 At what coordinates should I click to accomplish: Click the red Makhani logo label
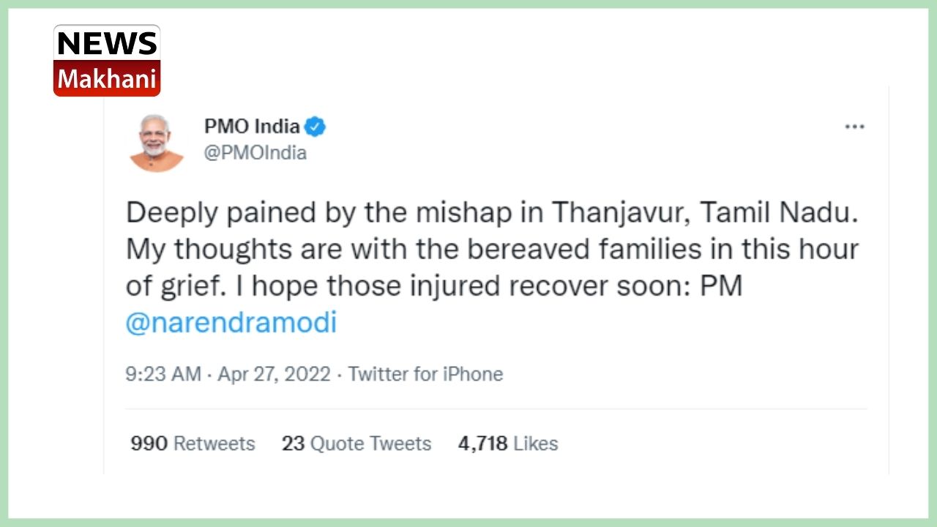tap(107, 79)
